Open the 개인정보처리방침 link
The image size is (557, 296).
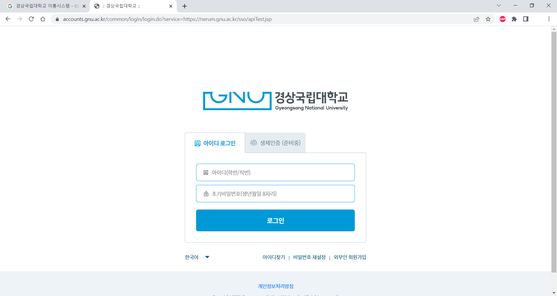pyautogui.click(x=276, y=286)
